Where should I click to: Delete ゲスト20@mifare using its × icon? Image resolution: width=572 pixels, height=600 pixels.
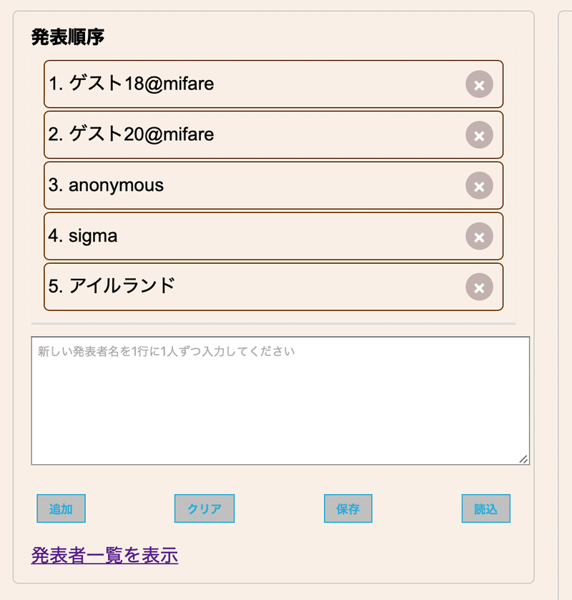point(479,135)
